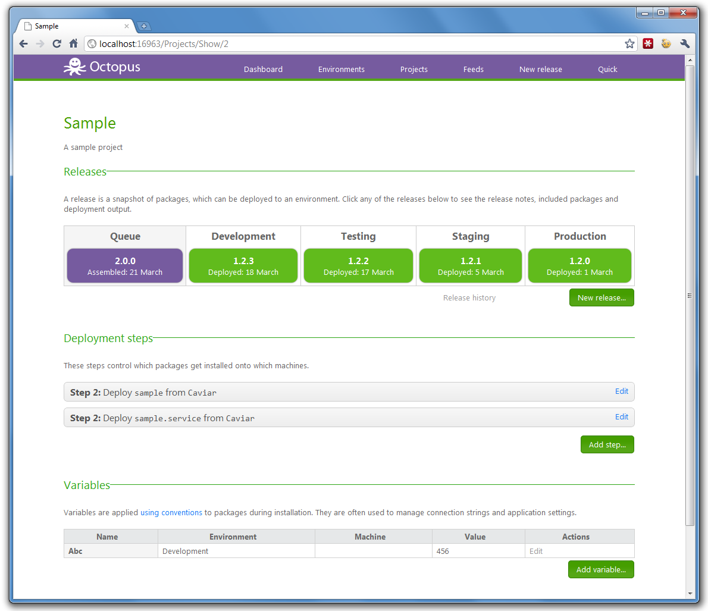Click the Octopus logo icon
The image size is (708, 611).
coord(74,67)
